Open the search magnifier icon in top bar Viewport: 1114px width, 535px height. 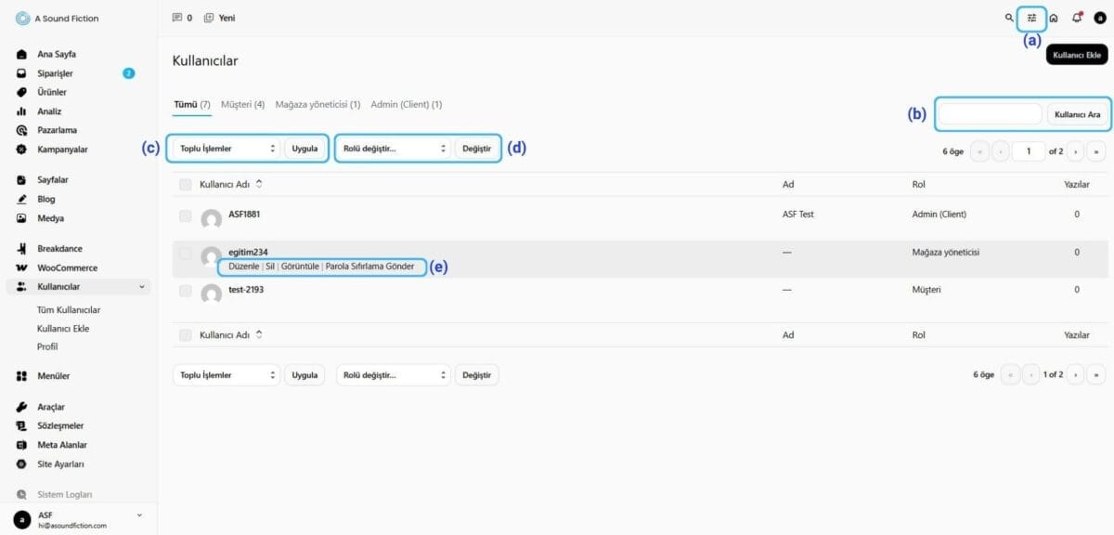pos(1009,18)
